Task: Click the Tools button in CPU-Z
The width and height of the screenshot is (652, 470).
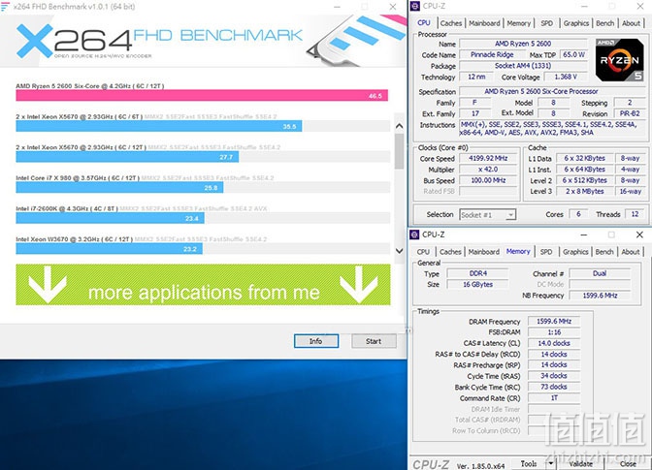Action: (529, 463)
